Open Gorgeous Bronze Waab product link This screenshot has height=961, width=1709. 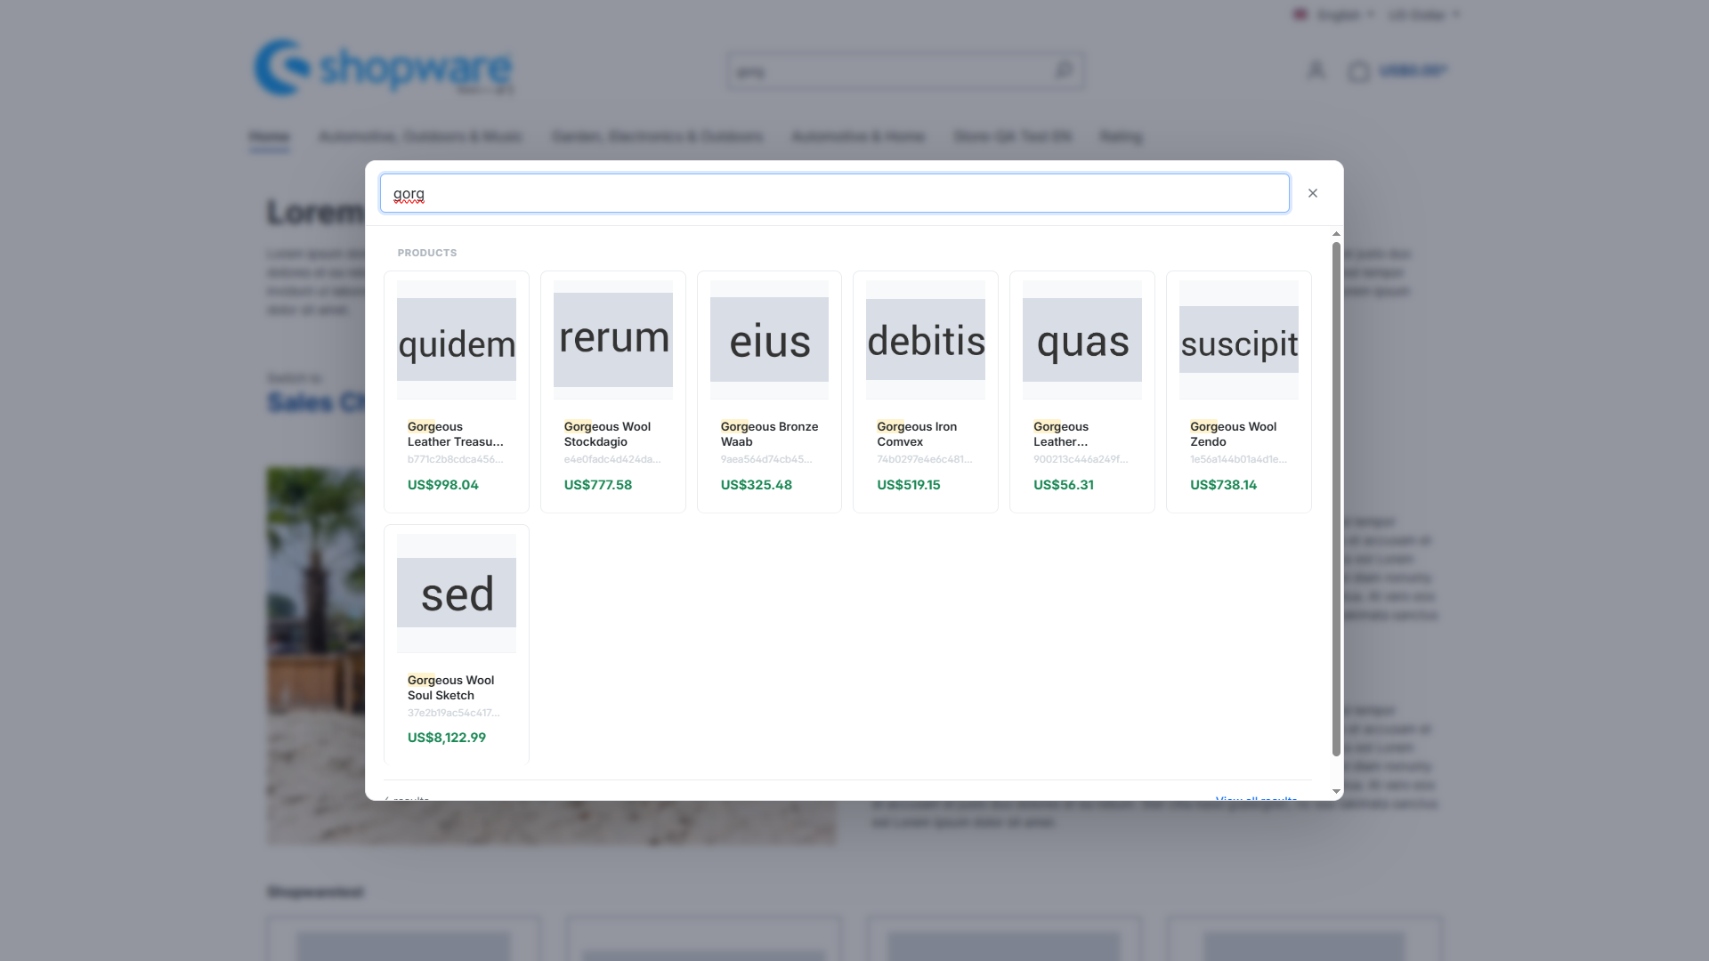pos(769,434)
